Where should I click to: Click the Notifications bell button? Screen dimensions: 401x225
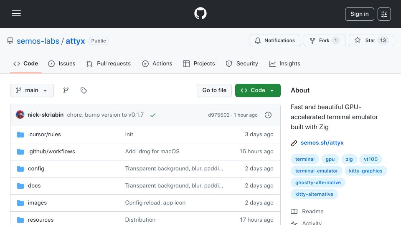click(275, 40)
